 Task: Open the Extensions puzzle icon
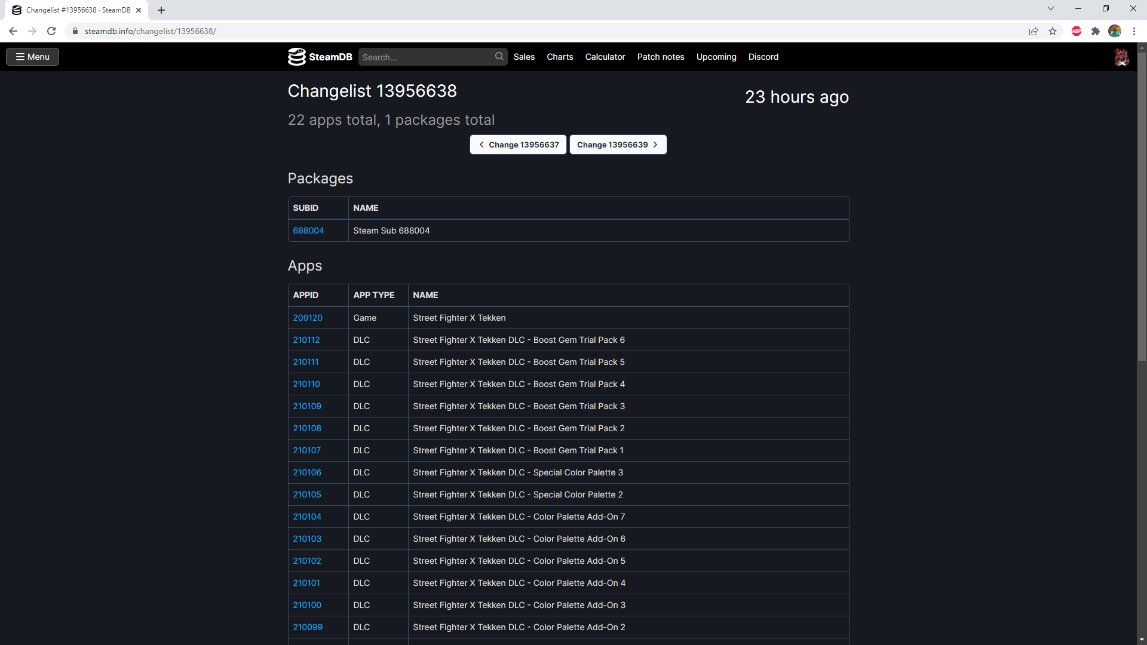1096,31
